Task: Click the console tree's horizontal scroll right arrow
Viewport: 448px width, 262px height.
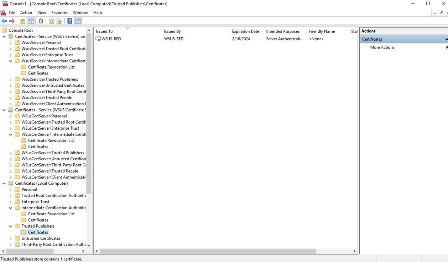Action: 83,251
